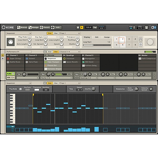Stop playback with the stop button

click(x=78, y=27)
